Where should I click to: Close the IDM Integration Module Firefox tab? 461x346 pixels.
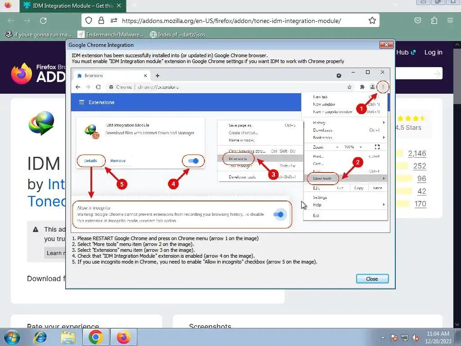click(119, 5)
